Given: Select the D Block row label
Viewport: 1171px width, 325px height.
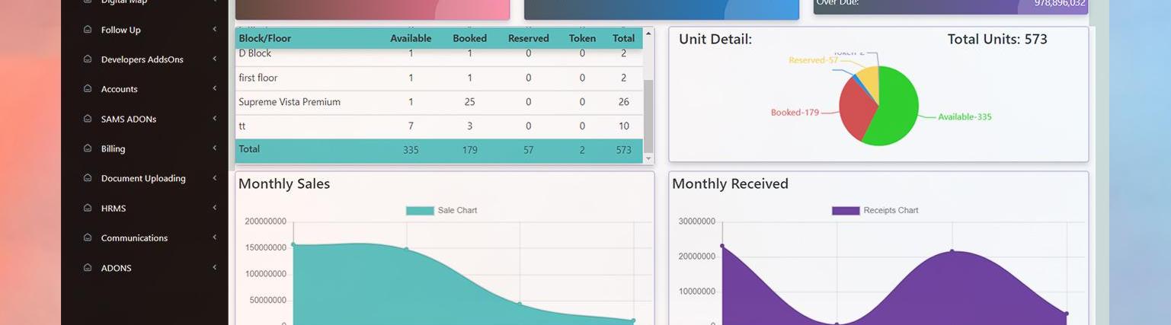Looking at the screenshot, I should 255,53.
